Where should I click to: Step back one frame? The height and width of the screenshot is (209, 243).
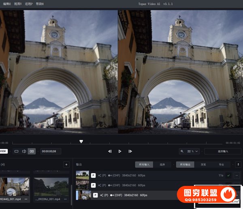pos(110,151)
